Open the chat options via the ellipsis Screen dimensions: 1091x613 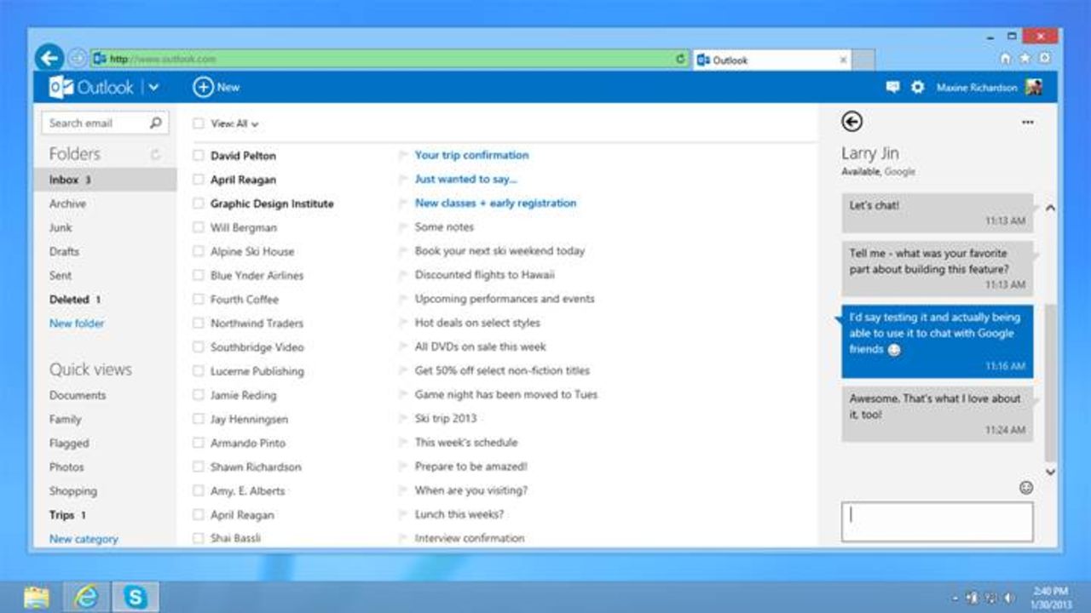click(1027, 122)
